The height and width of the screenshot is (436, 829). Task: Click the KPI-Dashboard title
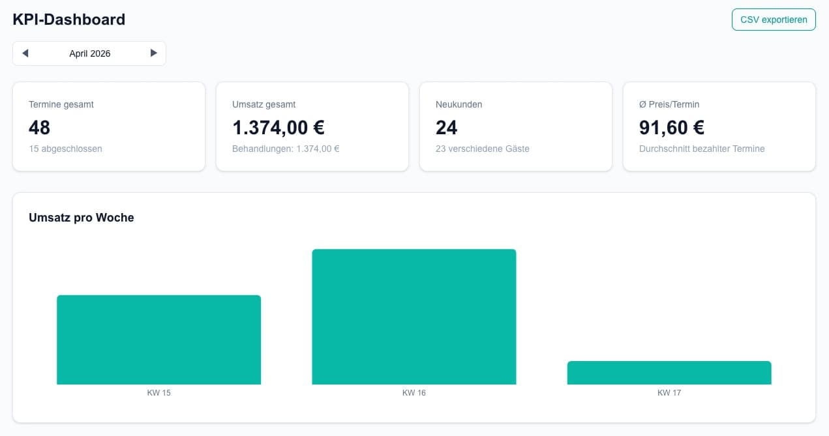[x=68, y=19]
